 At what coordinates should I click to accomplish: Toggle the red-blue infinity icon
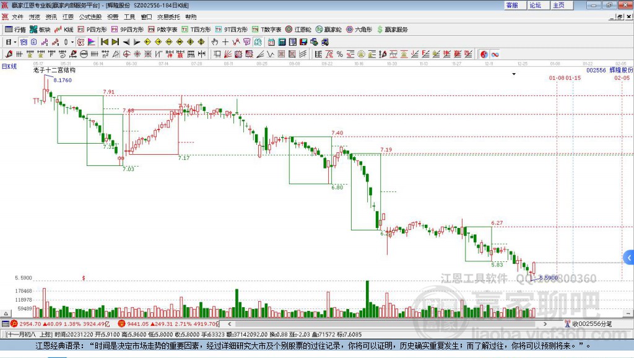(x=495, y=55)
